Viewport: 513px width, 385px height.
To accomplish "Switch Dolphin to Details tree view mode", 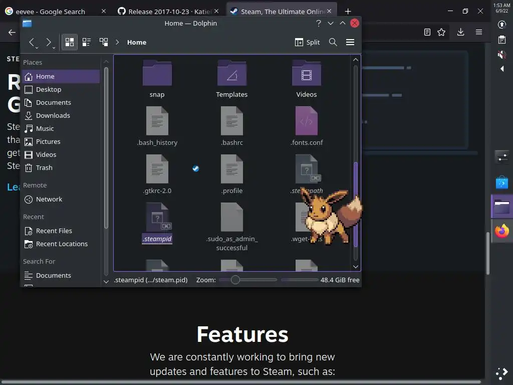I will click(x=104, y=42).
